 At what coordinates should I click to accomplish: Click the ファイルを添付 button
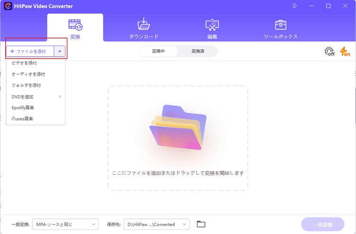[x=30, y=52]
